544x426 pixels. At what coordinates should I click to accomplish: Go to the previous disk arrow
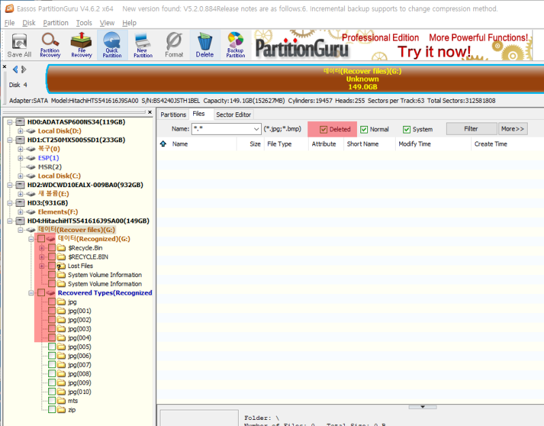point(15,69)
